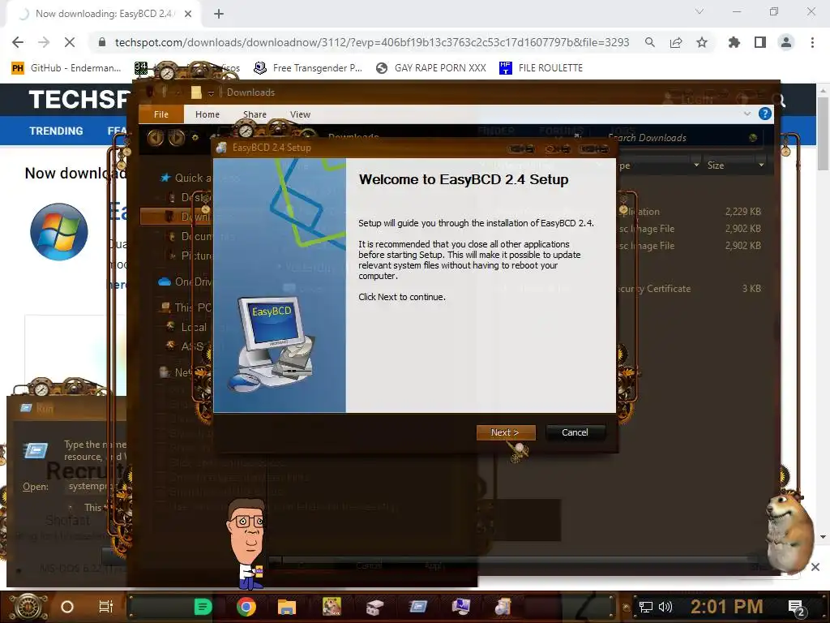The image size is (830, 623).
Task: Click TRENDING in TechSpot nav
Action: coord(56,131)
